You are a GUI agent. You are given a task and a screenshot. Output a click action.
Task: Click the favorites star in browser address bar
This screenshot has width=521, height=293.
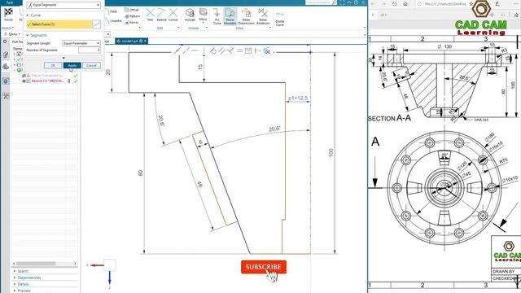(x=471, y=4)
